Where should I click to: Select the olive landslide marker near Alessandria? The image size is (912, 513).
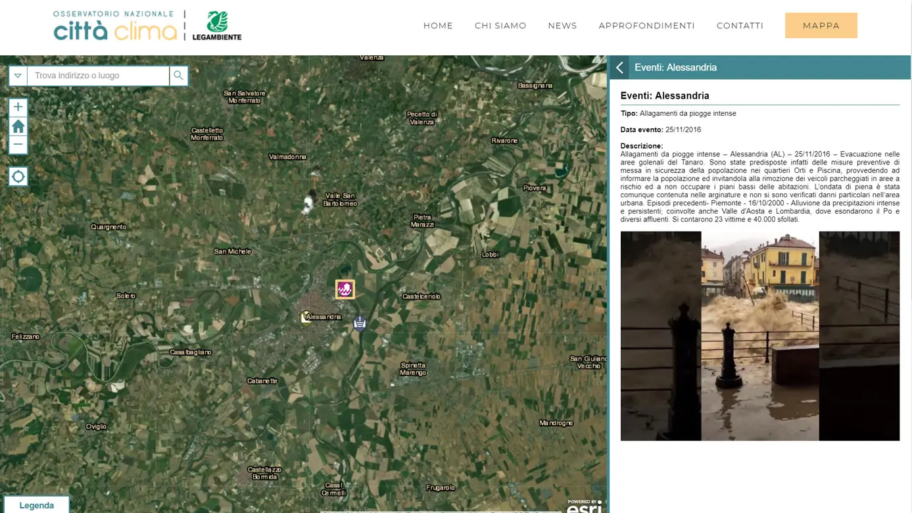306,318
